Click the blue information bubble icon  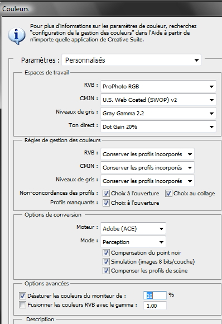[x=17, y=36]
